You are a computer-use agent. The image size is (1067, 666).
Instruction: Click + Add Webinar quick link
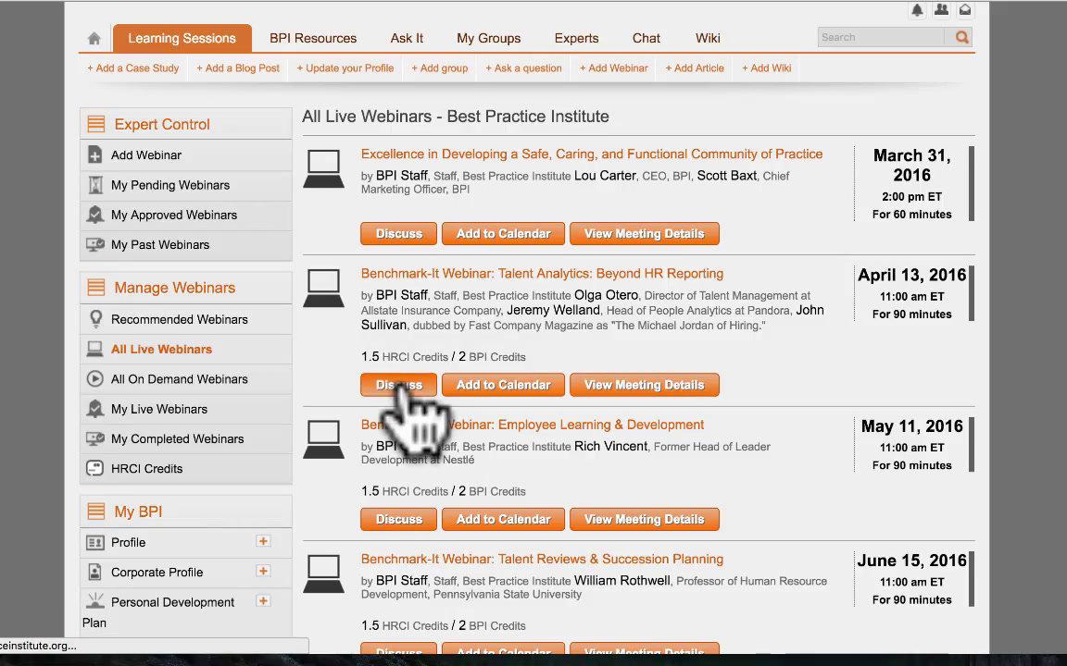click(x=614, y=68)
